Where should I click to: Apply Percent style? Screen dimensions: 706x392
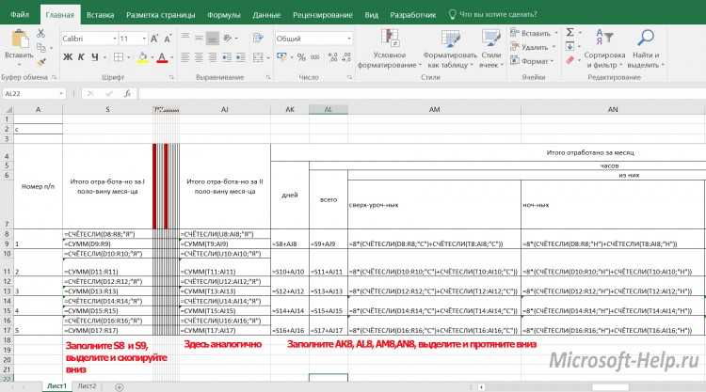tap(301, 57)
